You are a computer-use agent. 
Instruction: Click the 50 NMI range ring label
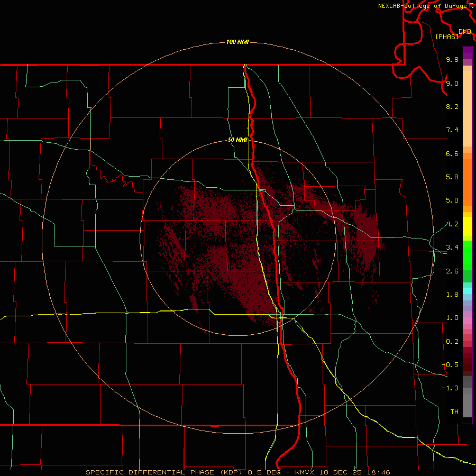coord(237,140)
